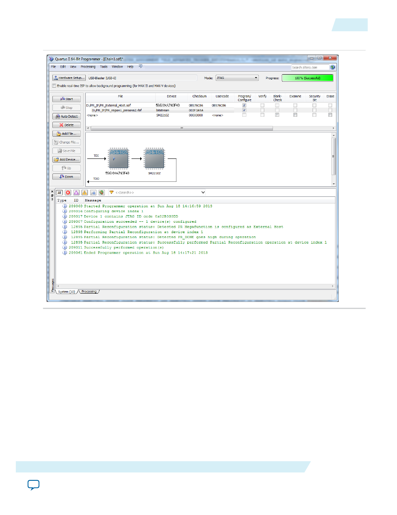This screenshot has width=397, height=515.
Task: Select the 5SGXMA7N3F40 chip in chain diagram
Action: (119, 158)
